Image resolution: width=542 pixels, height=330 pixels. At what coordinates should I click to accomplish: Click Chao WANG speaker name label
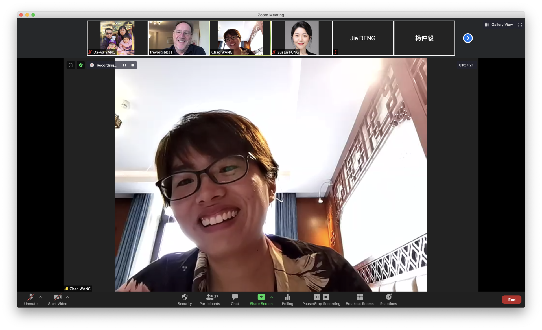[x=80, y=289]
